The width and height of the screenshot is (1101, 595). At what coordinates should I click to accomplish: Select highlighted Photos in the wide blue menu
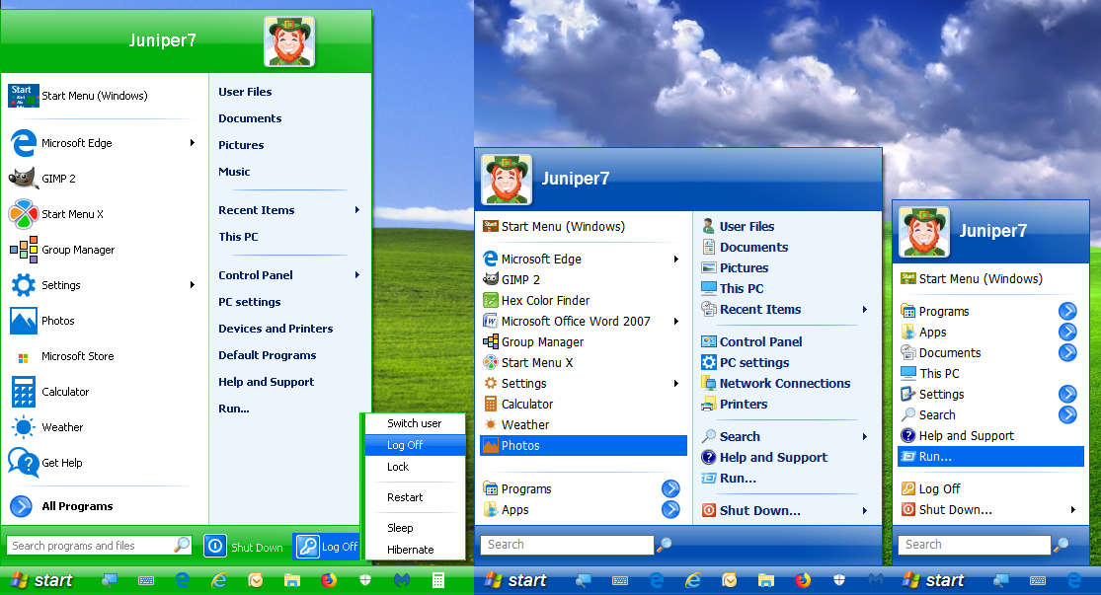(x=584, y=446)
